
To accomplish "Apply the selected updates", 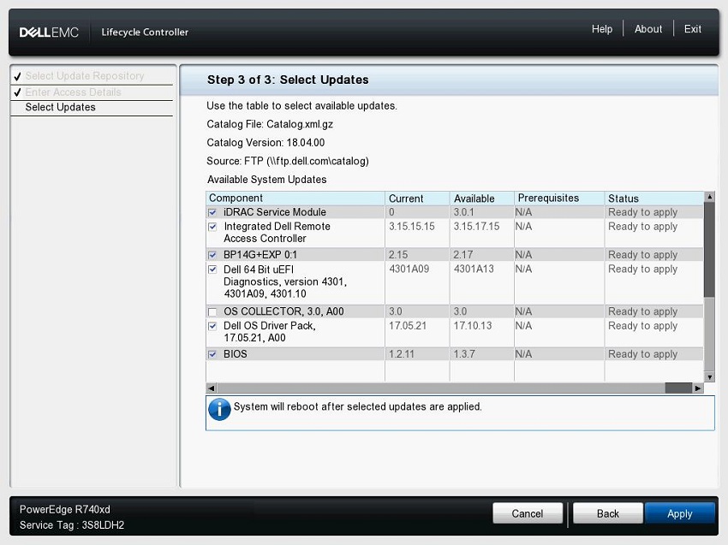I will point(680,513).
